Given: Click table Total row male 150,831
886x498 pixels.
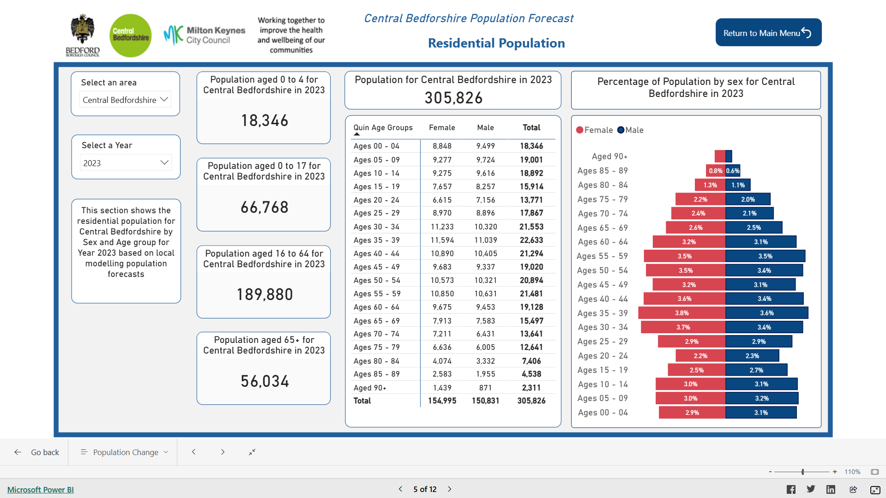Looking at the screenshot, I should click(485, 401).
